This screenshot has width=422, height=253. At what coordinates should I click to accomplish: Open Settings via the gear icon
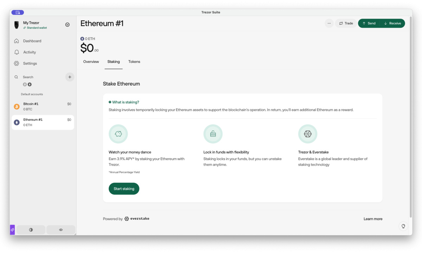coord(17,64)
